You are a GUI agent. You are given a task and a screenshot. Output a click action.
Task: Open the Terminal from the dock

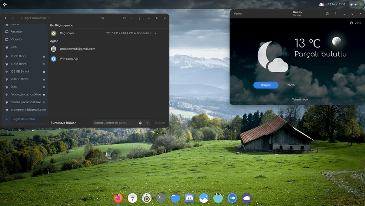[x=161, y=198]
